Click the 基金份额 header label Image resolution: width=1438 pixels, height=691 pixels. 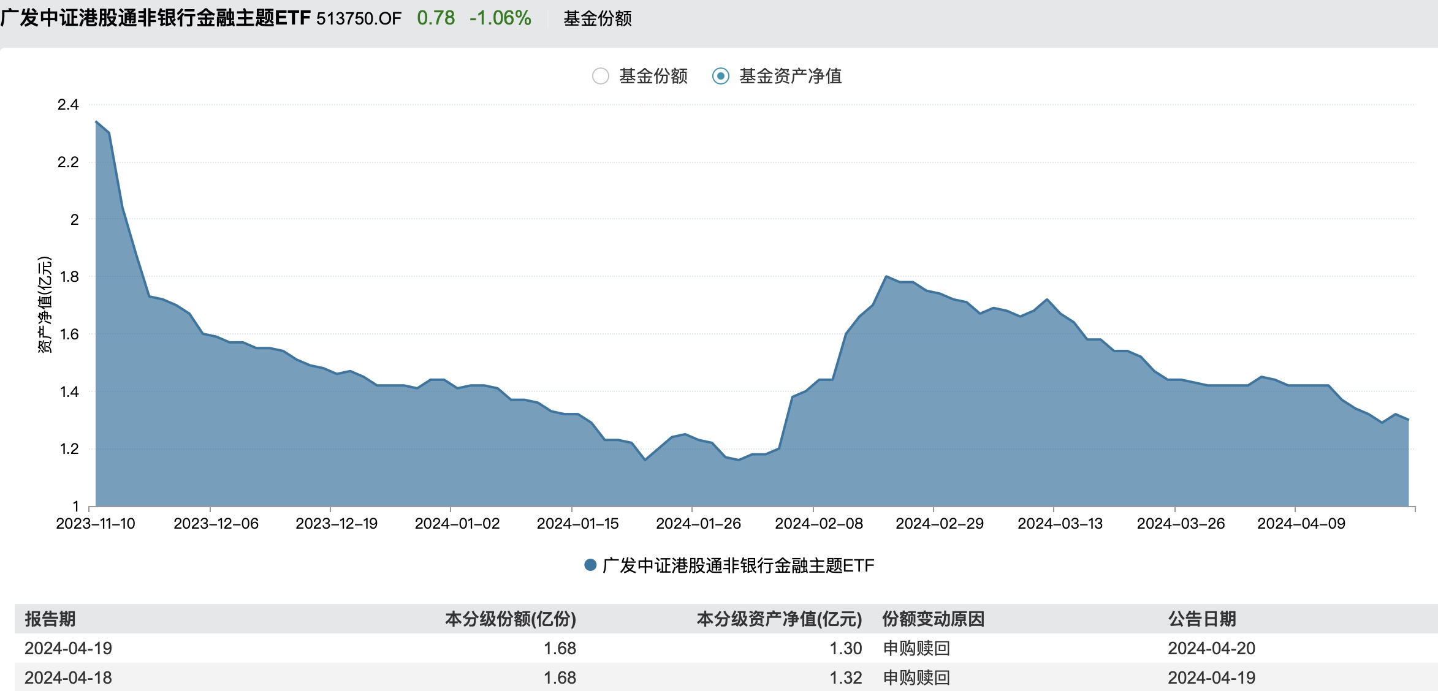coord(597,18)
